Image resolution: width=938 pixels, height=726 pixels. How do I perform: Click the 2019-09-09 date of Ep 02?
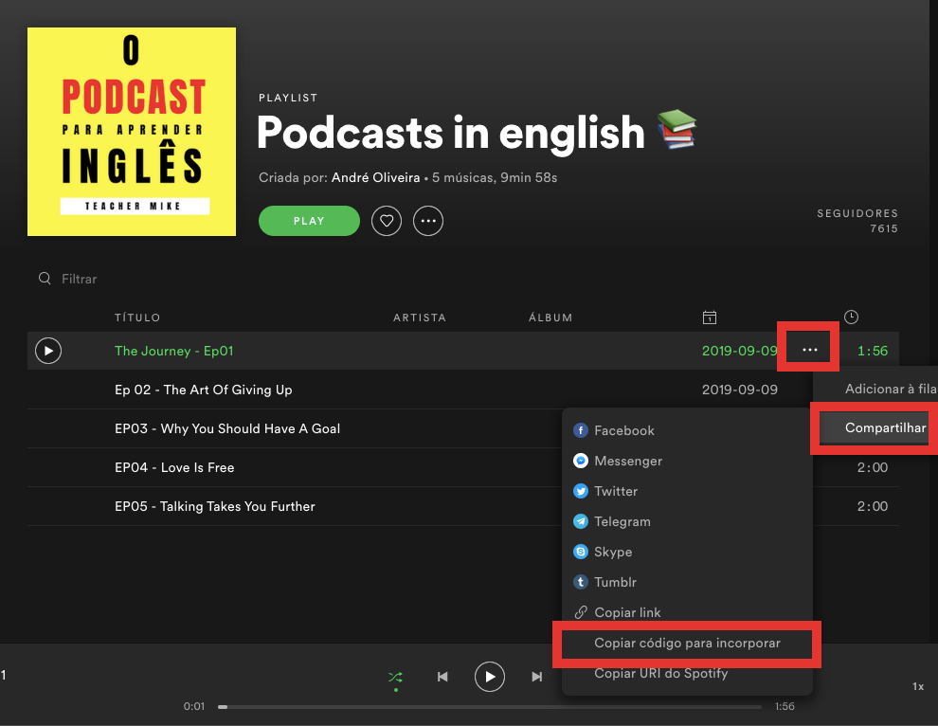point(739,390)
